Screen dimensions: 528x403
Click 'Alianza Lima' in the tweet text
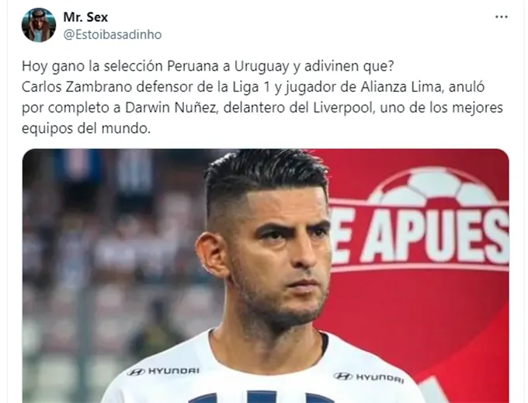coord(401,87)
